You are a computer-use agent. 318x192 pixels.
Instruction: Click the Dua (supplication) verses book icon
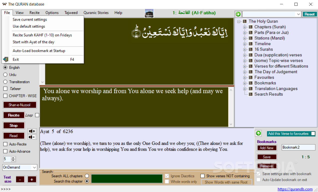[x=250, y=55]
